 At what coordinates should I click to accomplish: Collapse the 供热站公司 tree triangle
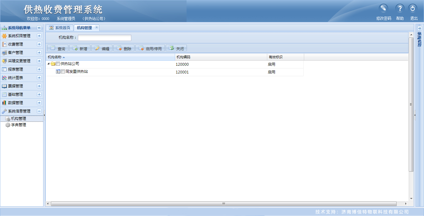point(48,64)
